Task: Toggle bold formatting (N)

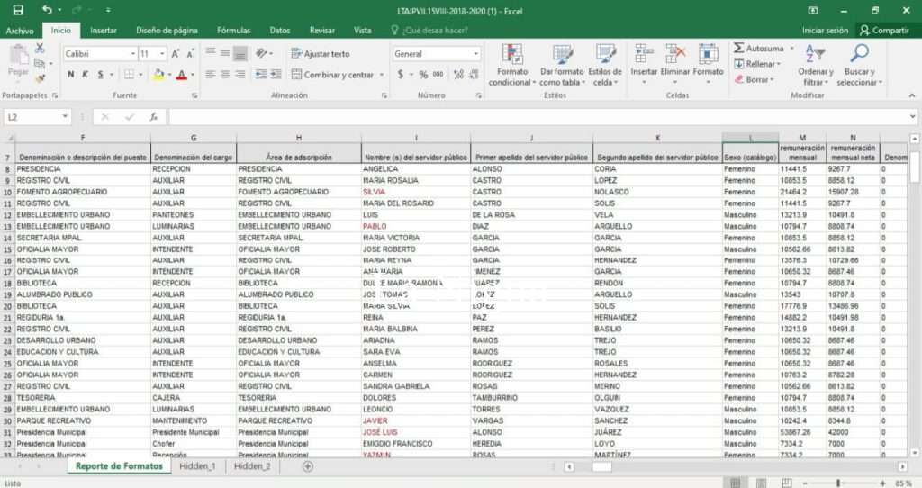Action: point(71,75)
